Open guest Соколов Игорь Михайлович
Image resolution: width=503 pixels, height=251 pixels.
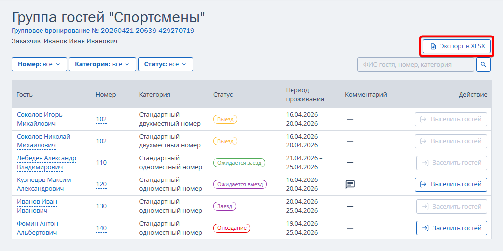coord(40,119)
